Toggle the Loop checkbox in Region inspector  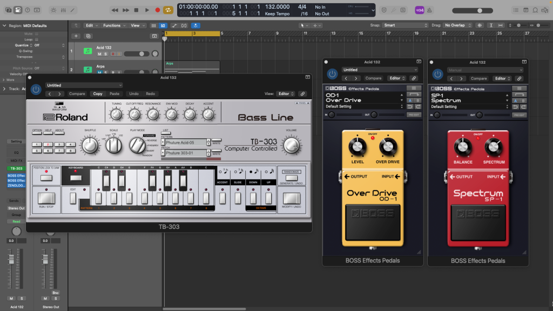pyautogui.click(x=37, y=39)
